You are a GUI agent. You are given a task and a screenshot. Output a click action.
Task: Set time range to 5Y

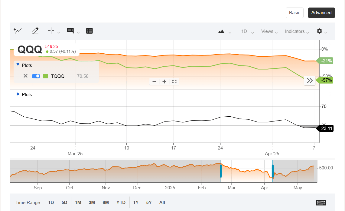coord(149,203)
